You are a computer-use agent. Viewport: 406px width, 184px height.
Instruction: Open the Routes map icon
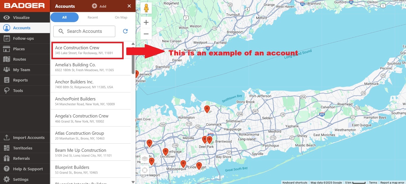pos(7,59)
